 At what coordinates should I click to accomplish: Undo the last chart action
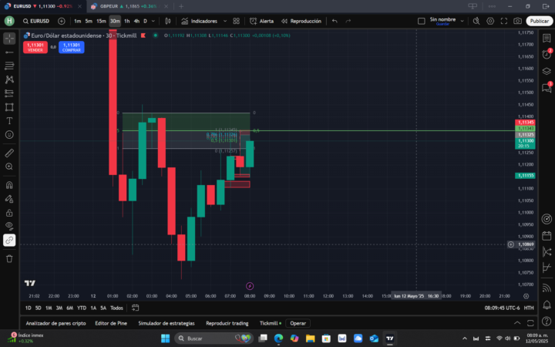(x=335, y=21)
